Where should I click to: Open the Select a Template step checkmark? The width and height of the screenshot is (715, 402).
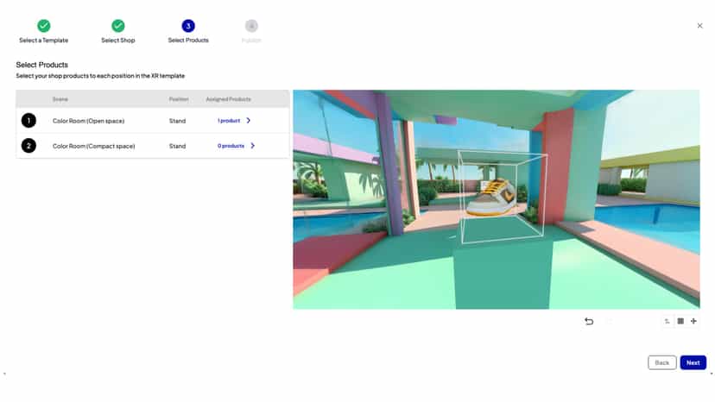(44, 26)
